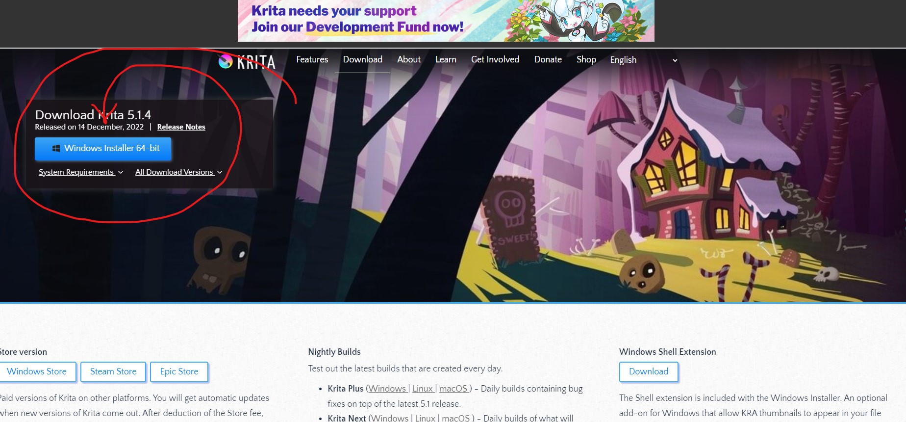Click the Windows Store button

[37, 371]
